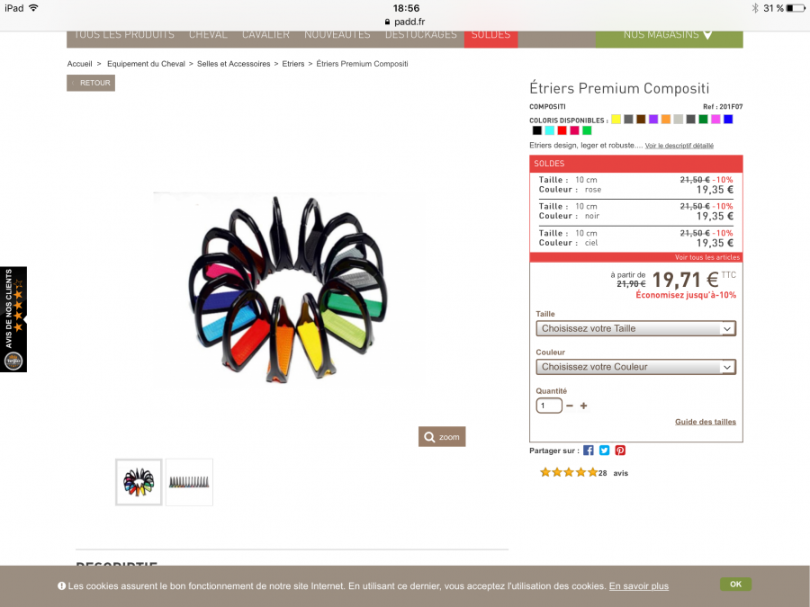Click the five-star rating icons

point(568,472)
